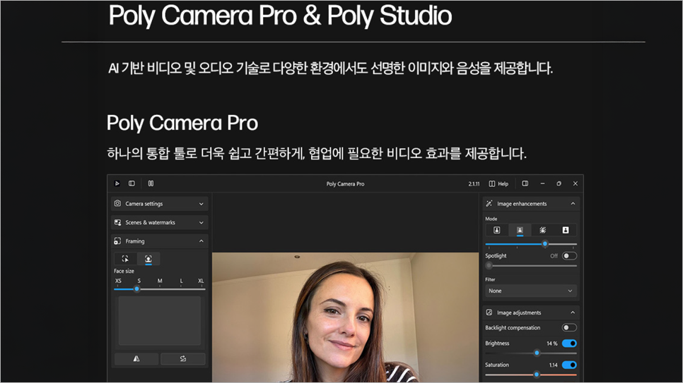
Task: Click the mirror flip image button
Action: (x=136, y=358)
